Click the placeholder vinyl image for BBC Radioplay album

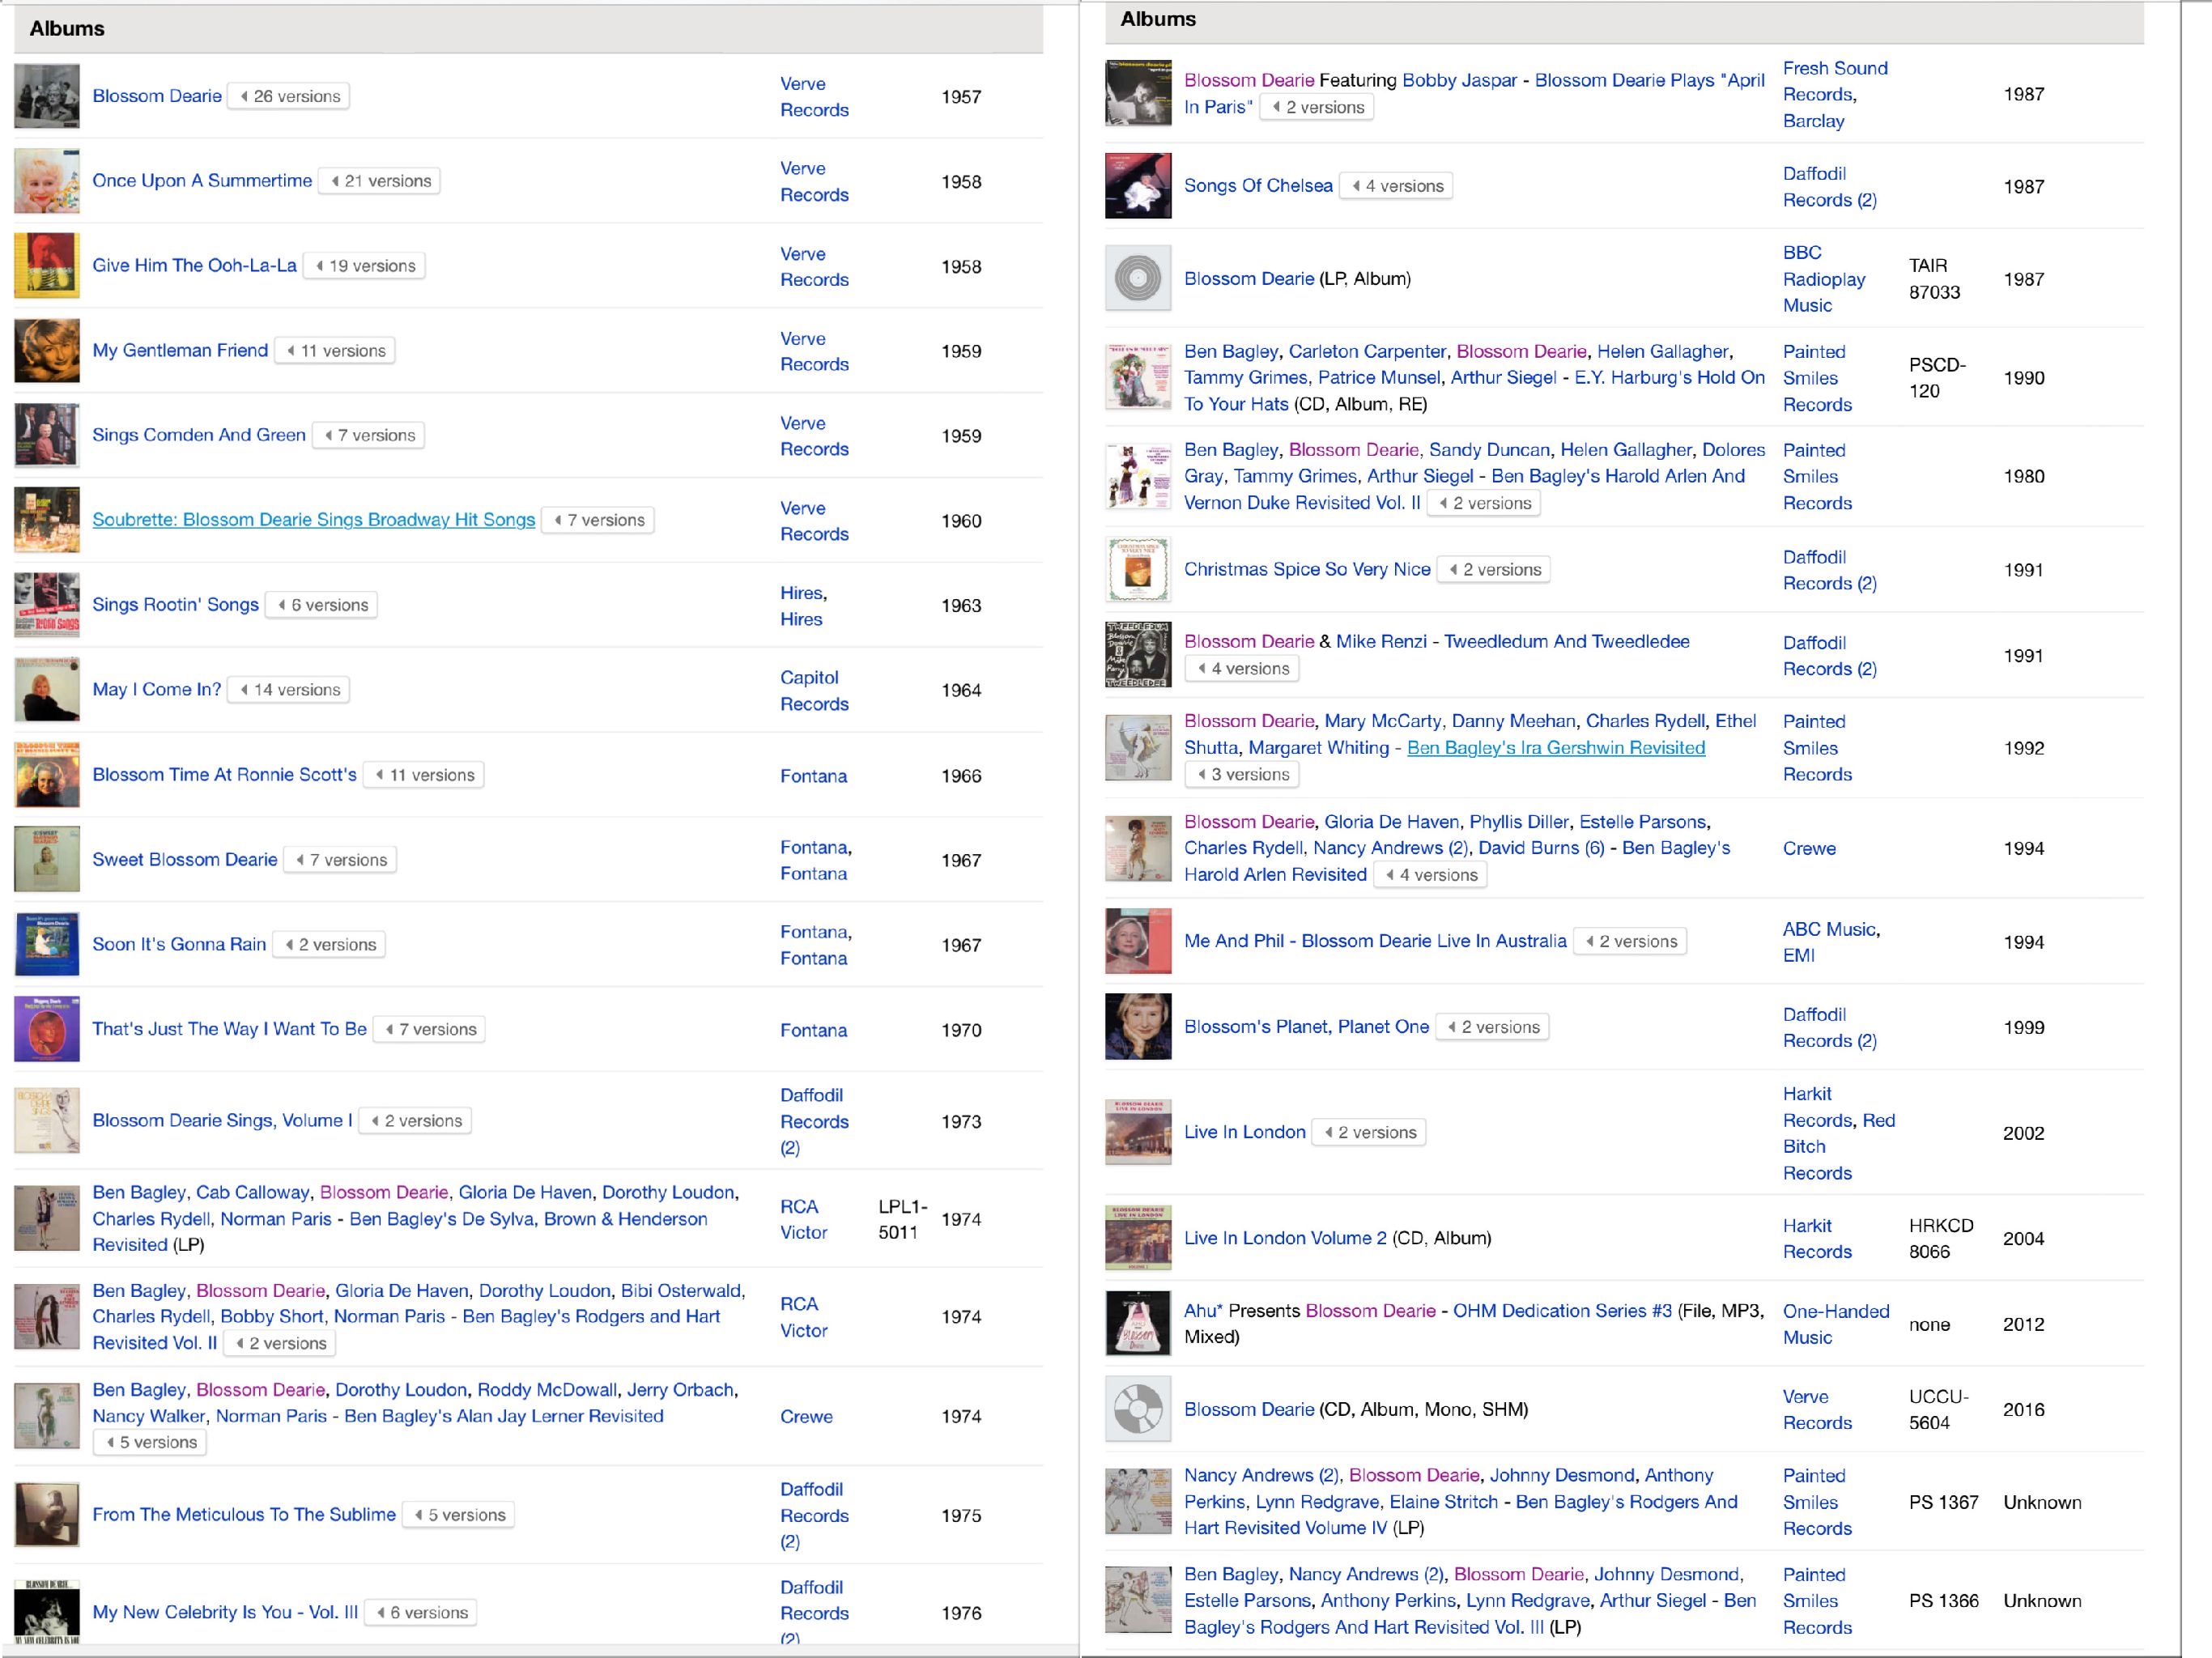point(1138,278)
